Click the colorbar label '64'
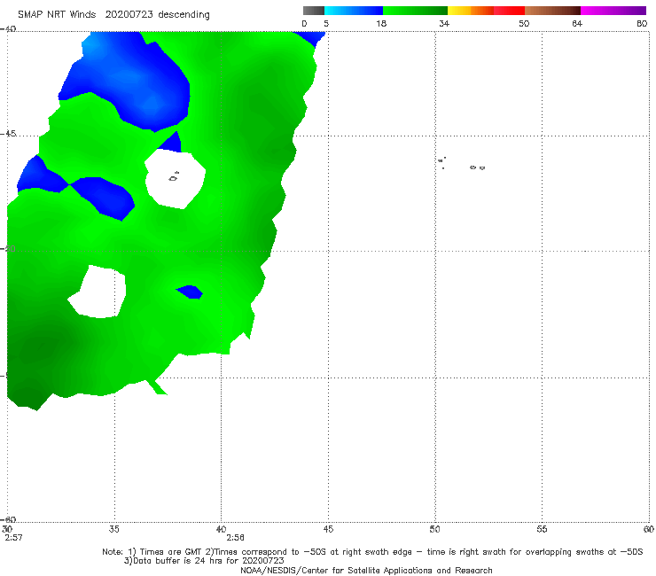This screenshot has height=576, width=656. [577, 23]
